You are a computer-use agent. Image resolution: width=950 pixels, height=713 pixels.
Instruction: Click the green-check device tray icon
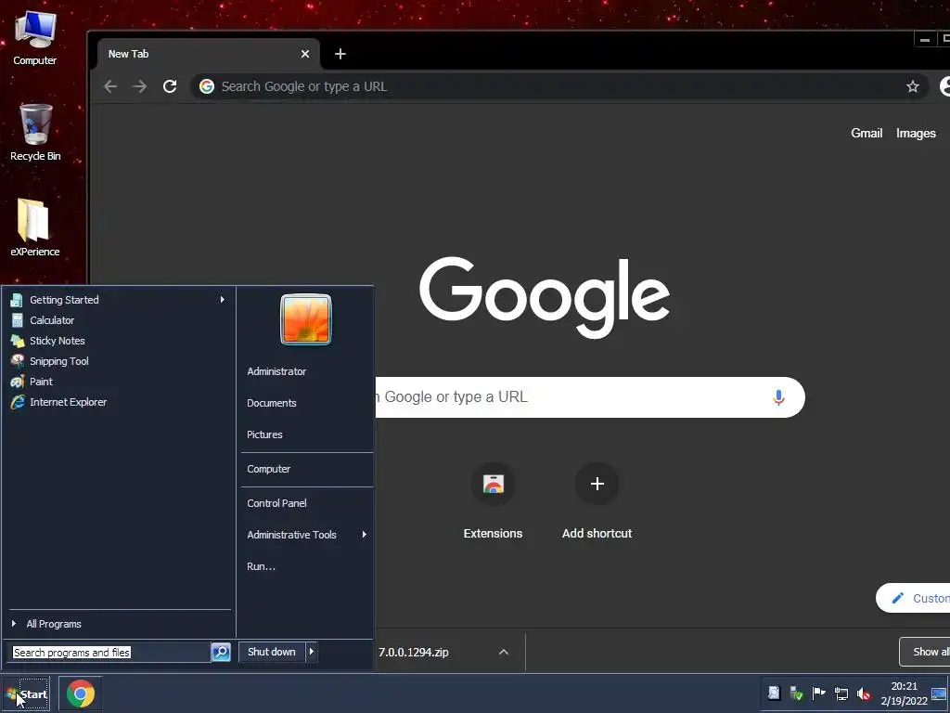(797, 693)
